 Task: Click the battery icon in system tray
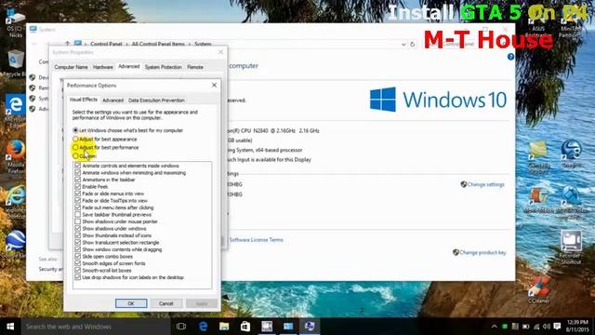(x=525, y=327)
